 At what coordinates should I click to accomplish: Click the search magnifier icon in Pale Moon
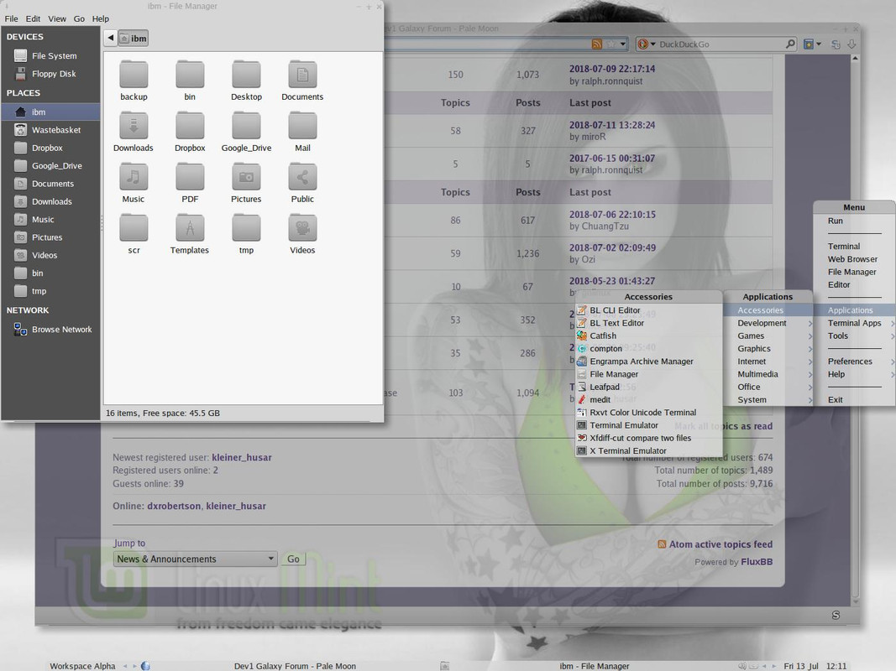(x=790, y=44)
